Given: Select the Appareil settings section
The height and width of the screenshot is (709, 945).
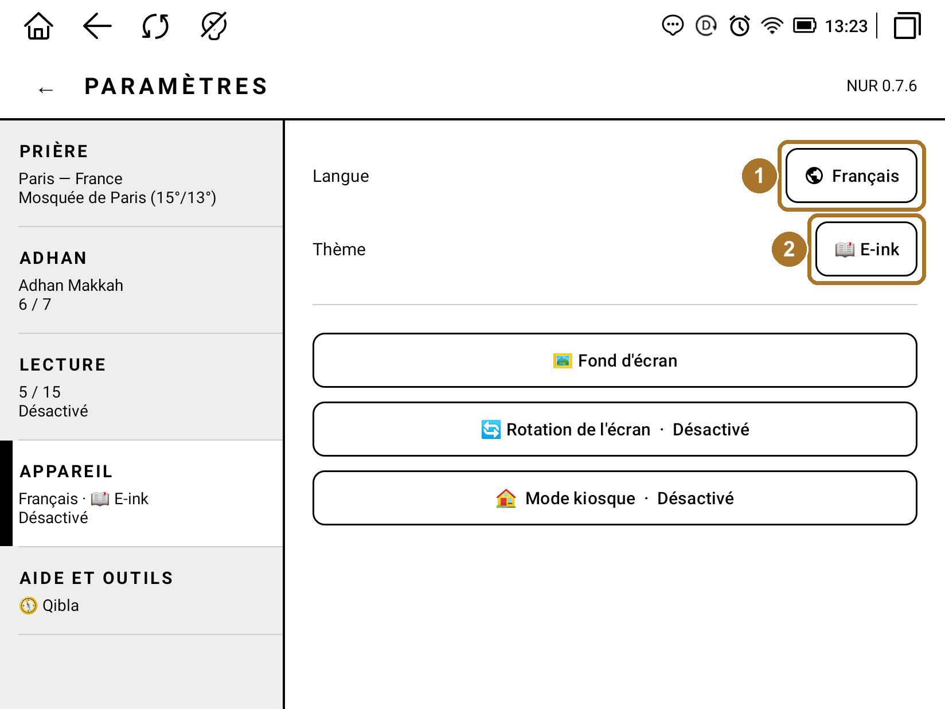Looking at the screenshot, I should pos(142,494).
